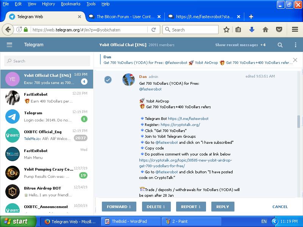Click Dan's sender name in the message

click(143, 77)
